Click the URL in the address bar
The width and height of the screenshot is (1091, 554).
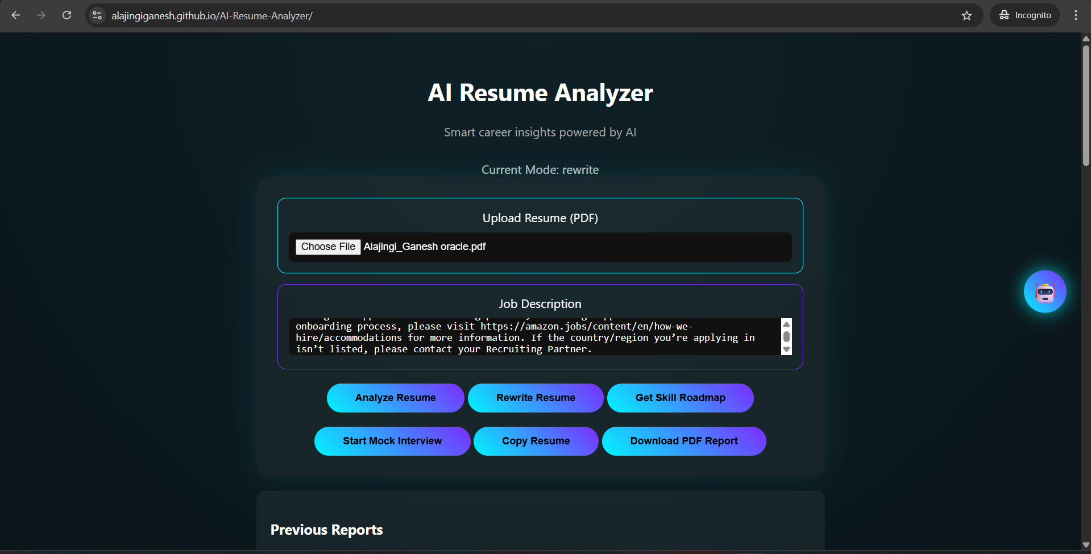coord(211,16)
